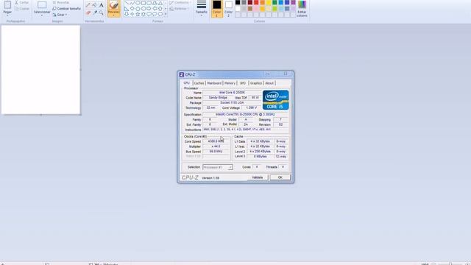
Task: Switch to the Mainboard tab
Action: (214, 83)
